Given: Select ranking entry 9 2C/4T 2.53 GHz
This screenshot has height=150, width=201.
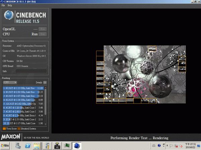Looking at the screenshot, I should [x=23, y=119].
